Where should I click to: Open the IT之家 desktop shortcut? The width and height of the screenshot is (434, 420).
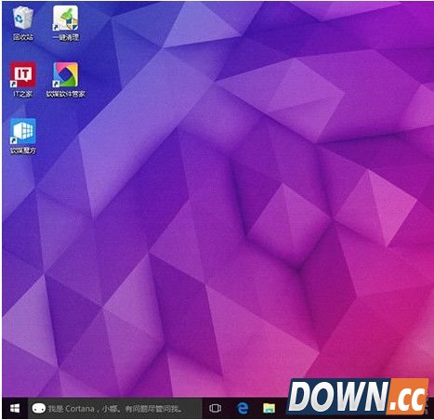pos(23,80)
